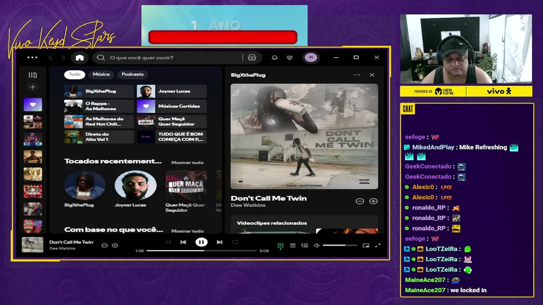Open Connect to a device
The height and width of the screenshot is (305, 543).
305,245
